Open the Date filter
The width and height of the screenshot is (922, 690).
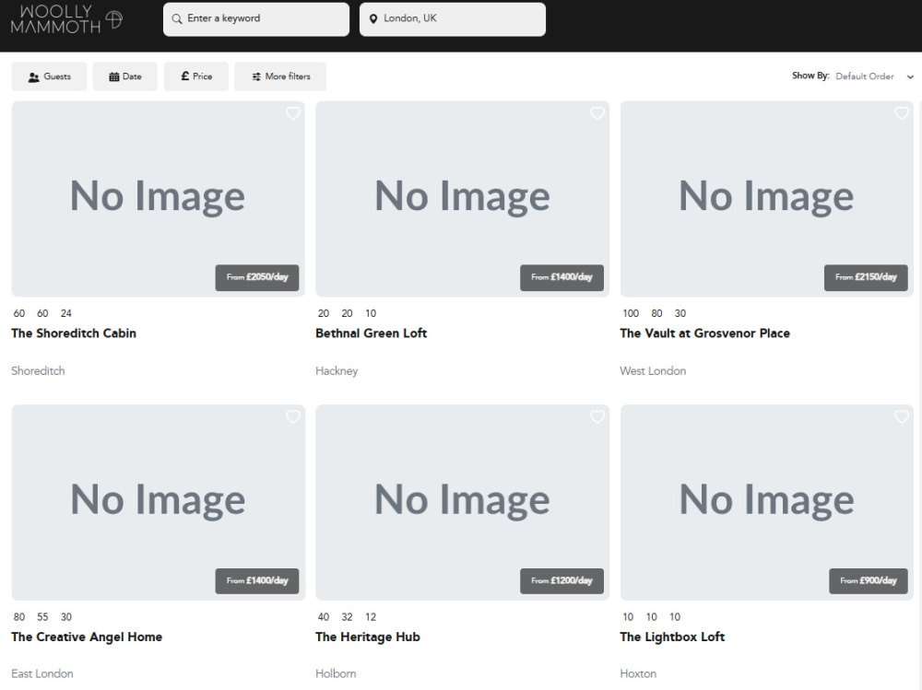(125, 76)
